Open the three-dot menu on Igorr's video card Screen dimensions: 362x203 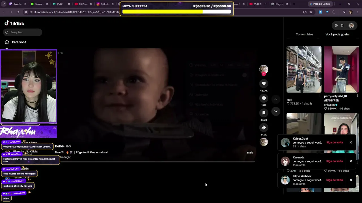click(x=320, y=96)
